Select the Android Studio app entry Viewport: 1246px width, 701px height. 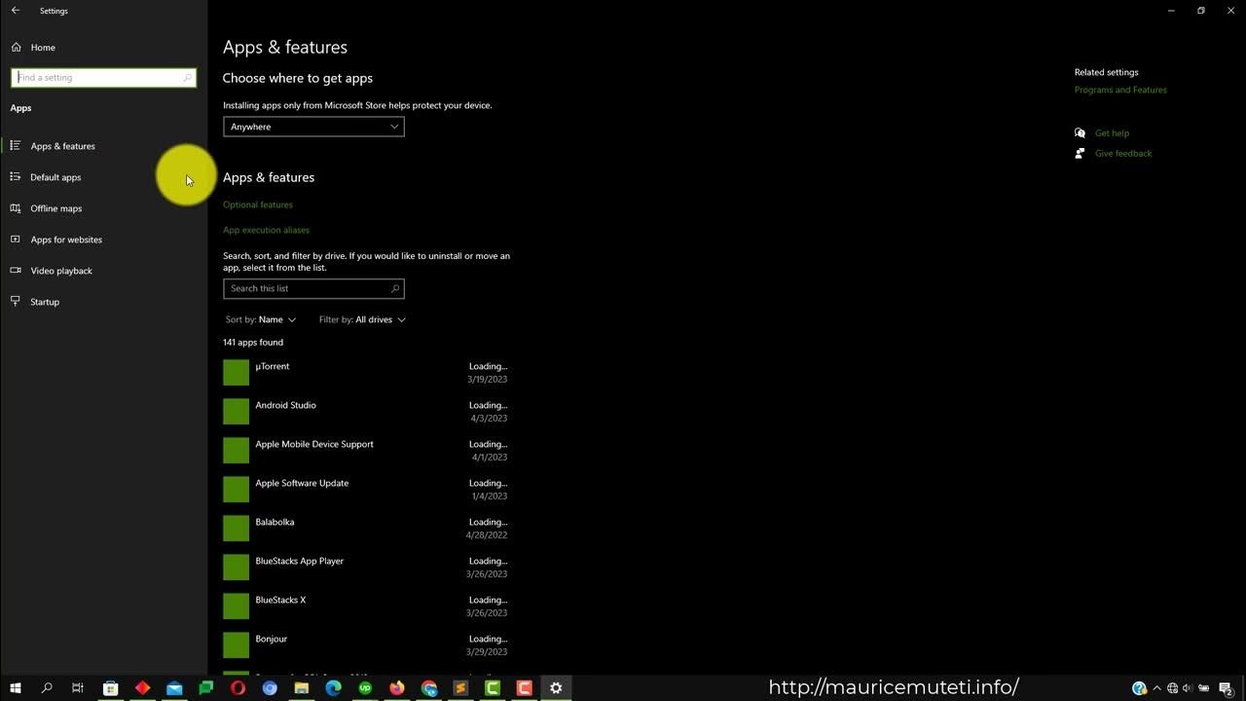click(366, 411)
